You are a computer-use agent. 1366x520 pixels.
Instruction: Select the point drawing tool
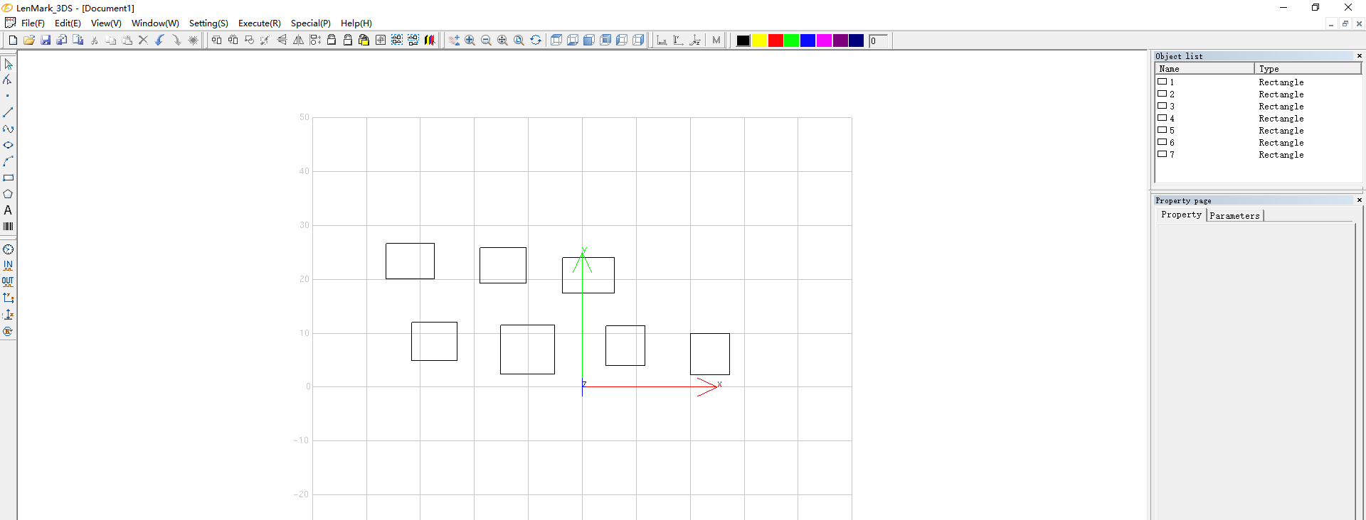coord(8,96)
